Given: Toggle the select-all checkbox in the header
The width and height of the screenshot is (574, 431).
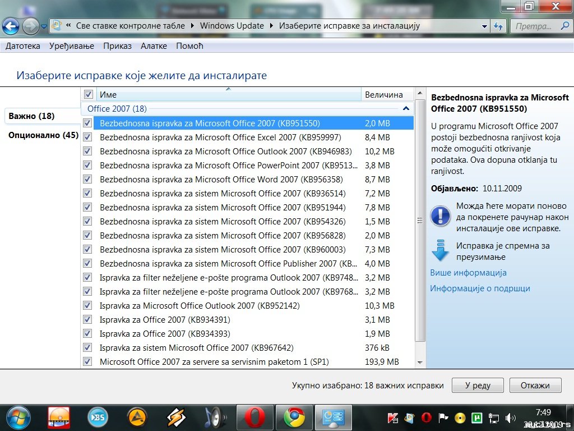Looking at the screenshot, I should tap(88, 94).
